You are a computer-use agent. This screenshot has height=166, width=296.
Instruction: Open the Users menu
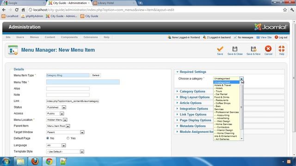[20, 37]
